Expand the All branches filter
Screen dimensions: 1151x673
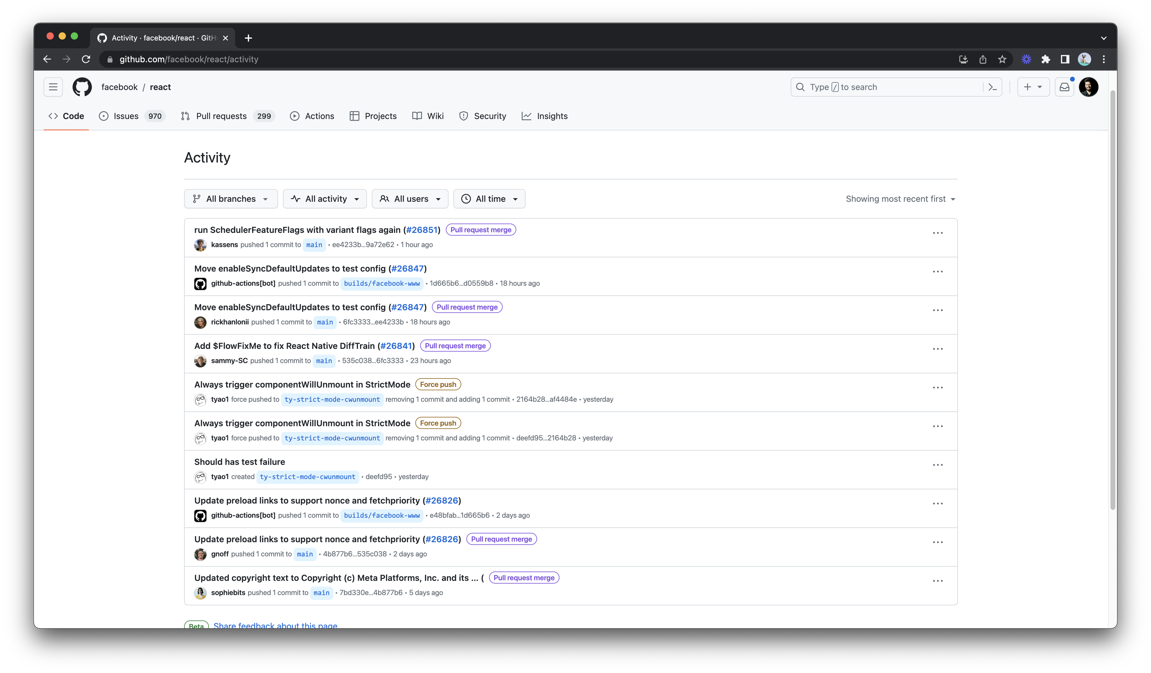coord(231,199)
